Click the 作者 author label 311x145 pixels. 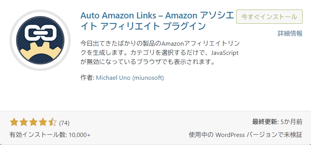pos(87,77)
